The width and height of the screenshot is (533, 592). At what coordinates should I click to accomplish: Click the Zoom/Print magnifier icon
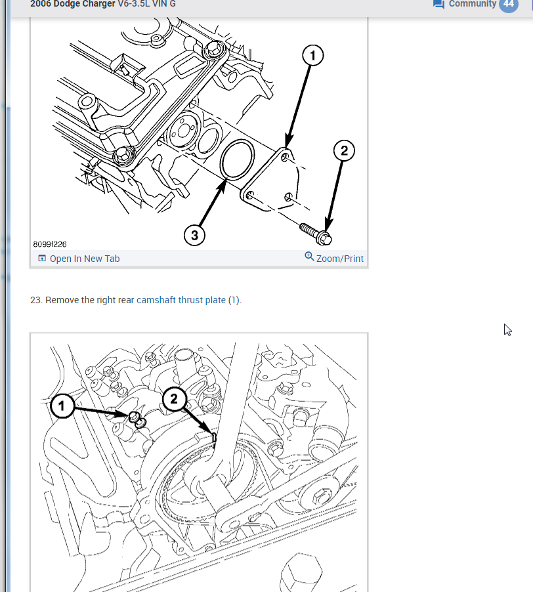[309, 257]
